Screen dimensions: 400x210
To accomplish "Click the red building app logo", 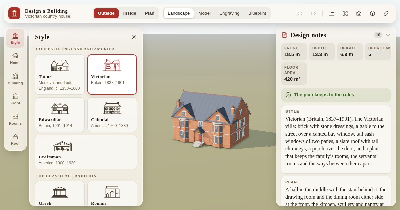I will [14, 13].
